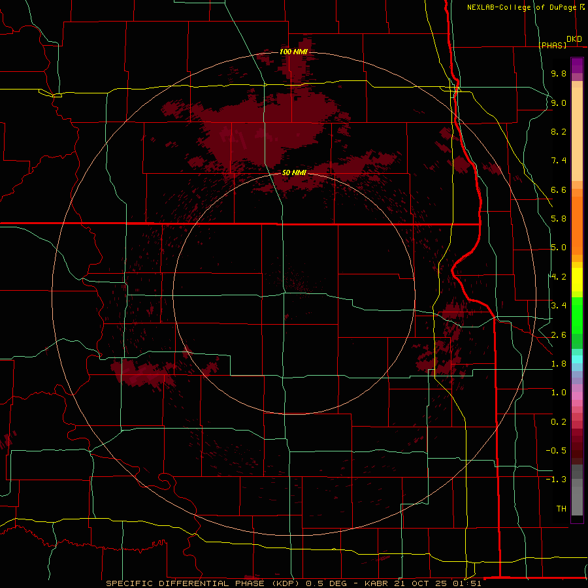588x588 pixels.
Task: Click the 7.4 legend value
Action: click(x=559, y=161)
